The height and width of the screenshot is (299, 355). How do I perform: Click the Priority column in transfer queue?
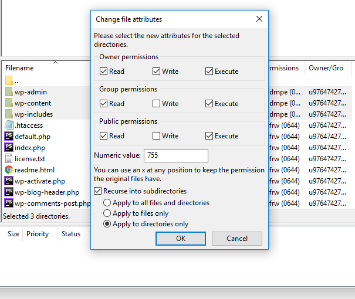click(38, 234)
